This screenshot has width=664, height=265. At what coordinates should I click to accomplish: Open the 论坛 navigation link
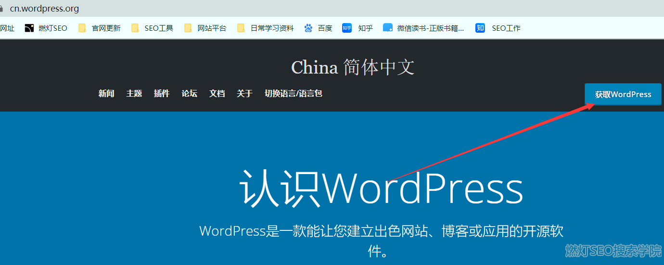tap(190, 93)
